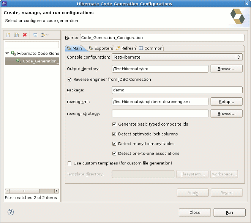Disable Reverse engineer from JDBC Connection

(69, 80)
